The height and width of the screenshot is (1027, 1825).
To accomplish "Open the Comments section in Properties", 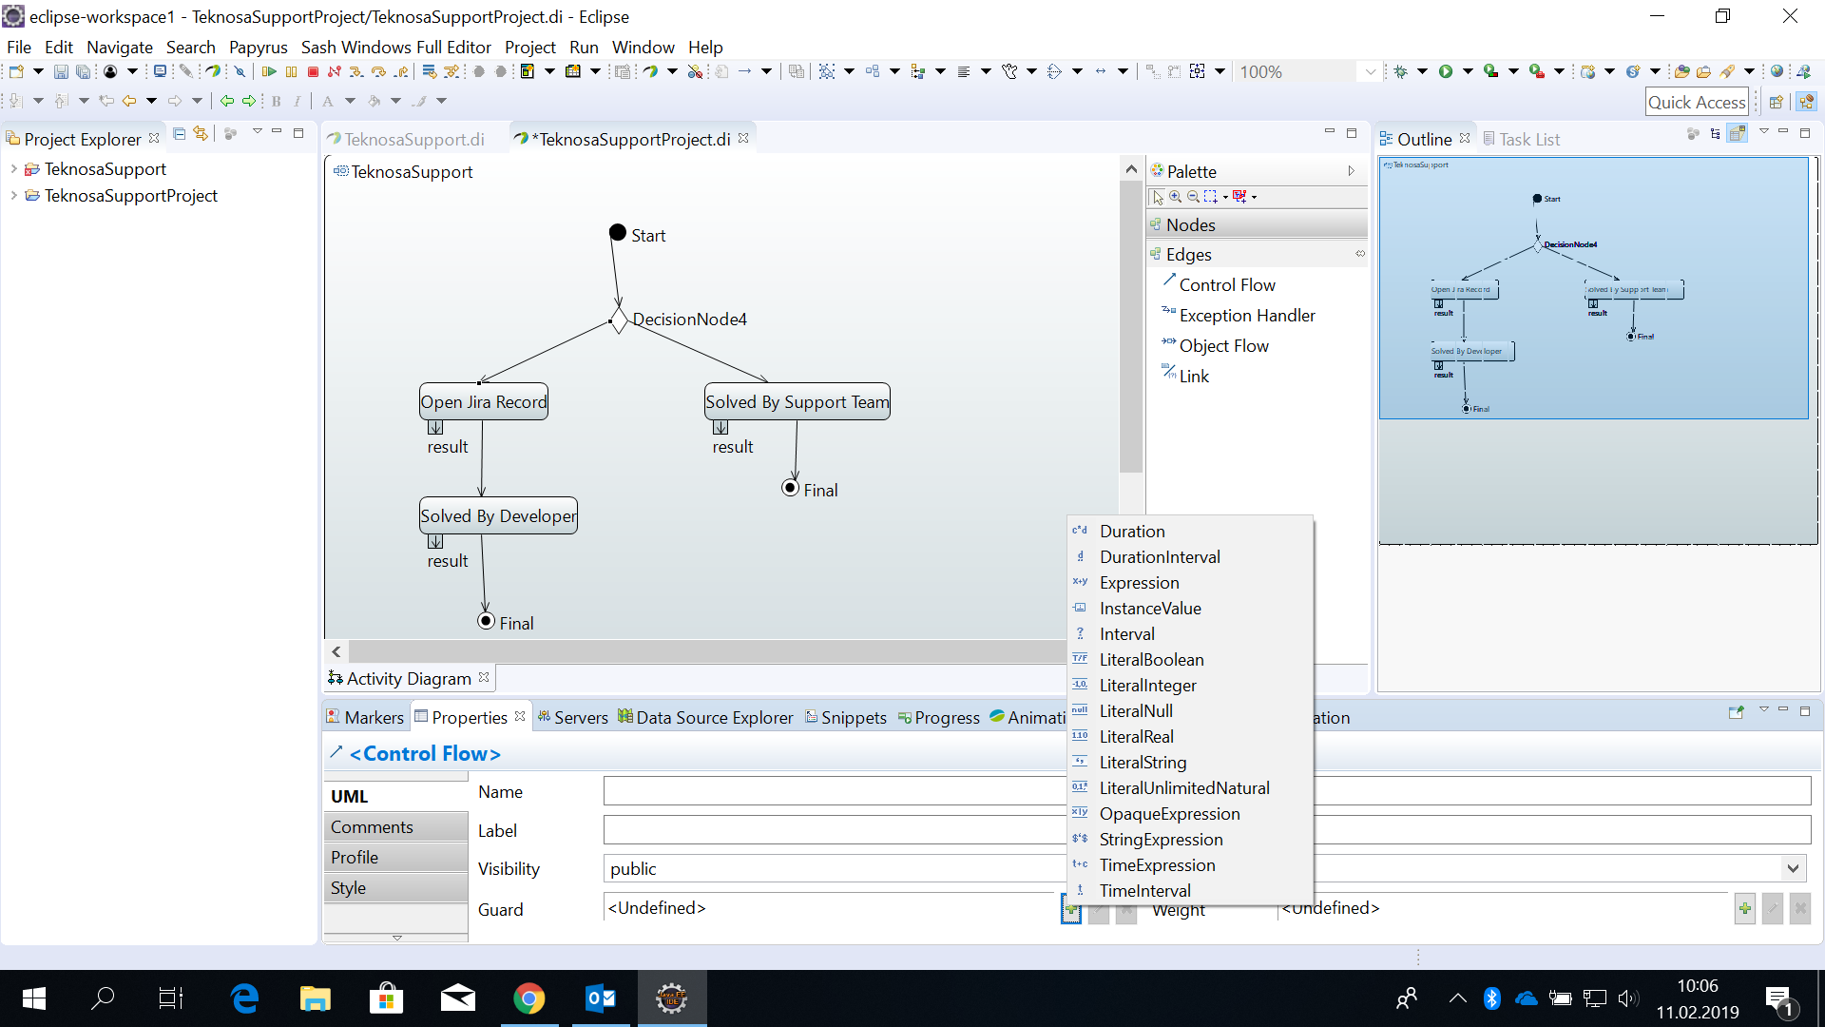I will 395,827.
